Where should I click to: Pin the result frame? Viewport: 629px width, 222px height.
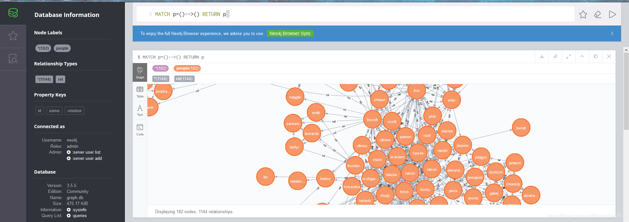555,57
